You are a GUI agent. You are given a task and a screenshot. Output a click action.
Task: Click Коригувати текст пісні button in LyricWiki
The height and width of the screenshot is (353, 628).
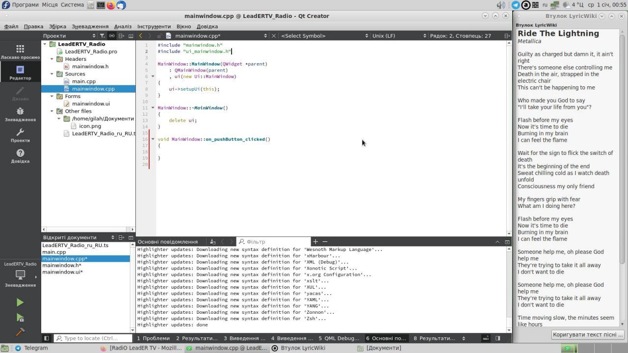point(588,335)
